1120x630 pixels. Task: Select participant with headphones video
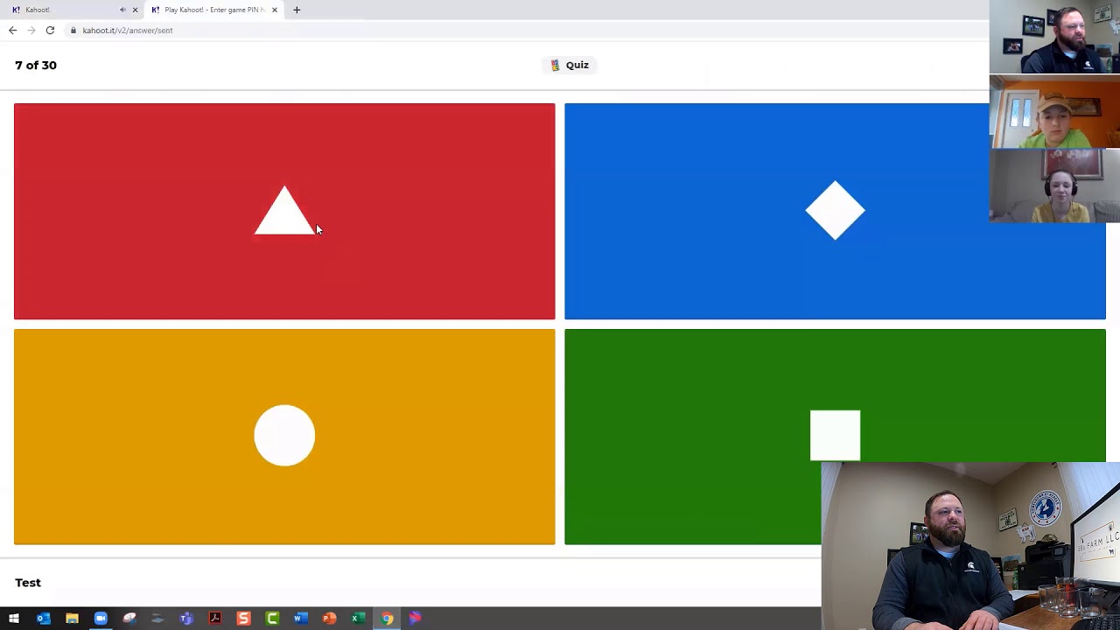[1054, 185]
